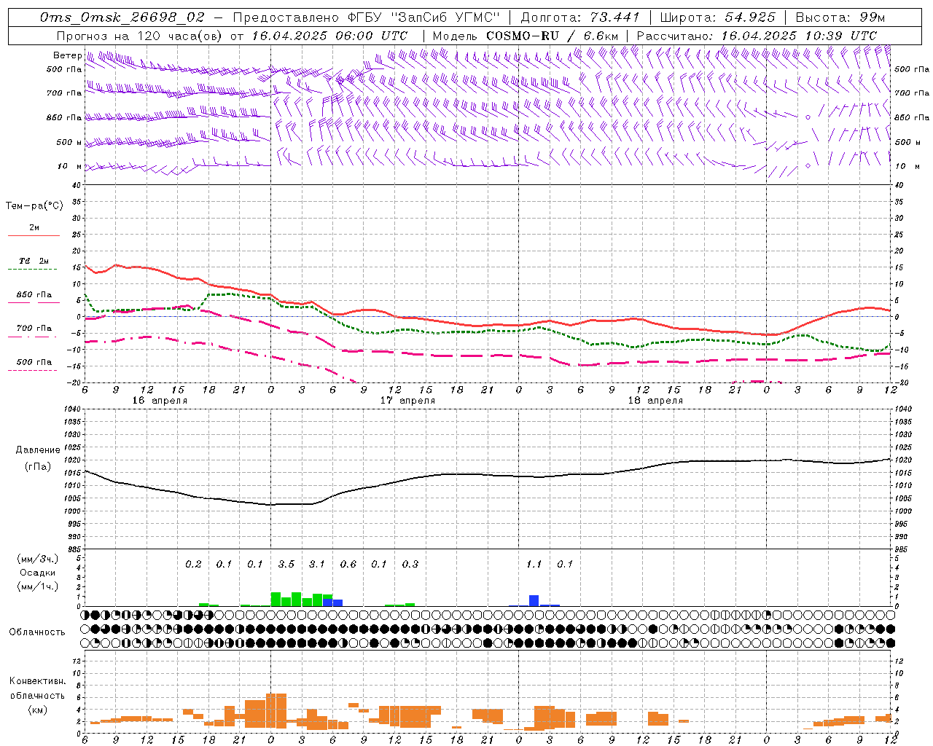Select the text Предоставлено ФГБУ "ЗапСиб УГМС"
933x746 pixels.
click(x=367, y=17)
